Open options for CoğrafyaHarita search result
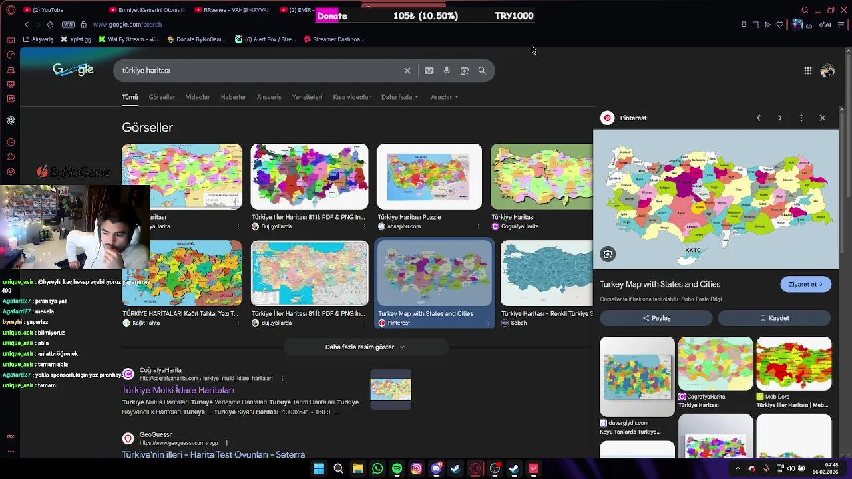852x479 pixels. (x=282, y=378)
